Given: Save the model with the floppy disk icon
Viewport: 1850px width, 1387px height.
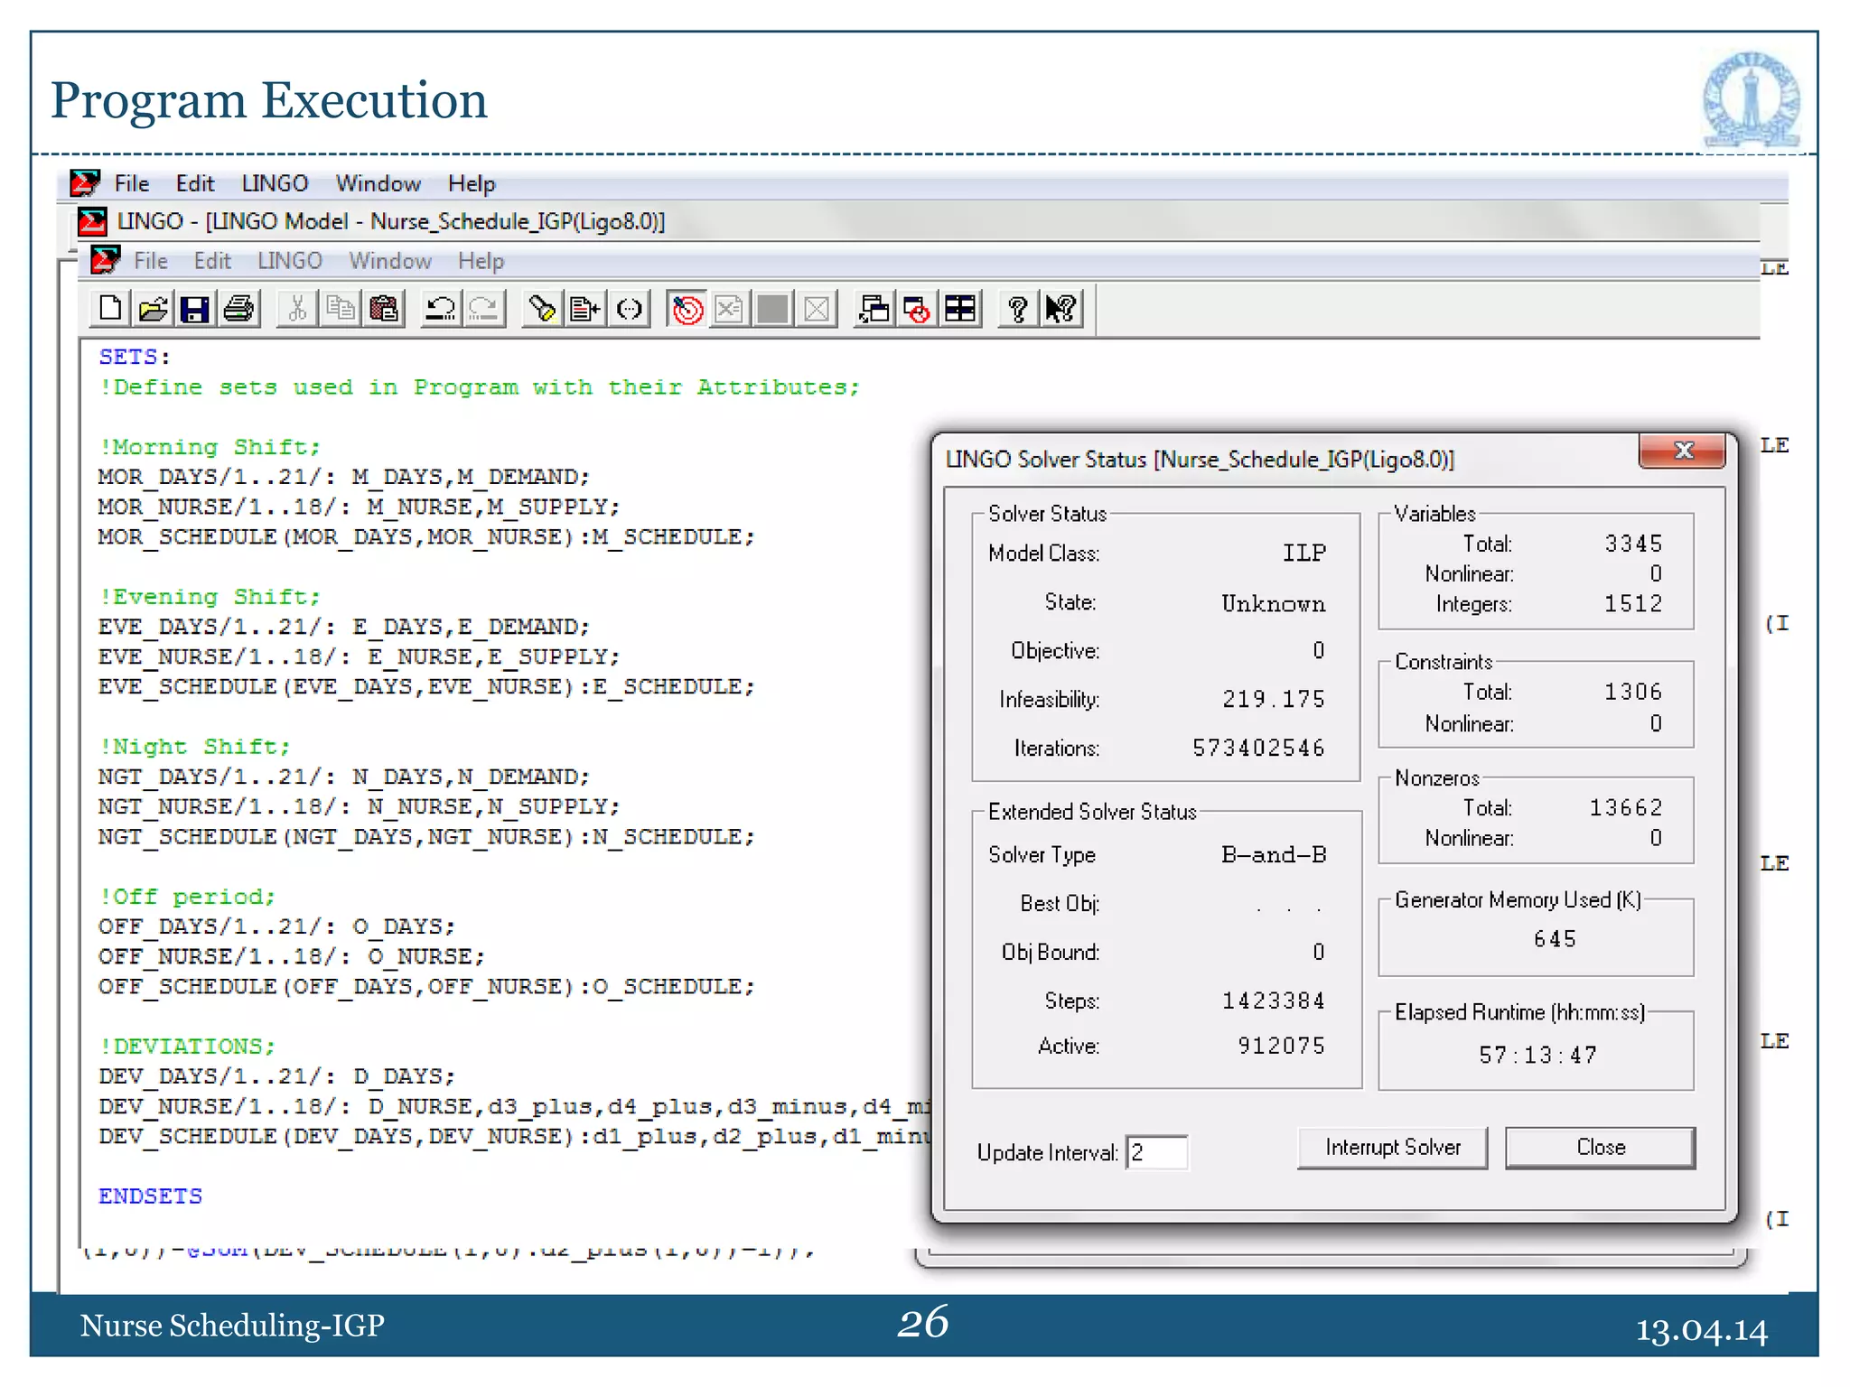Looking at the screenshot, I should click(x=195, y=309).
